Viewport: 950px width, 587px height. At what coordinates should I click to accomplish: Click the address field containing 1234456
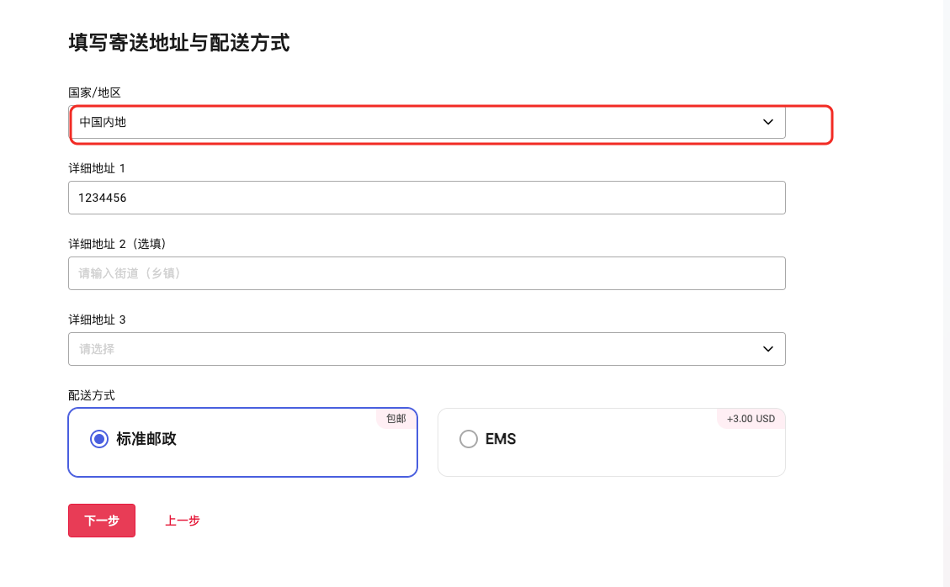tap(427, 198)
